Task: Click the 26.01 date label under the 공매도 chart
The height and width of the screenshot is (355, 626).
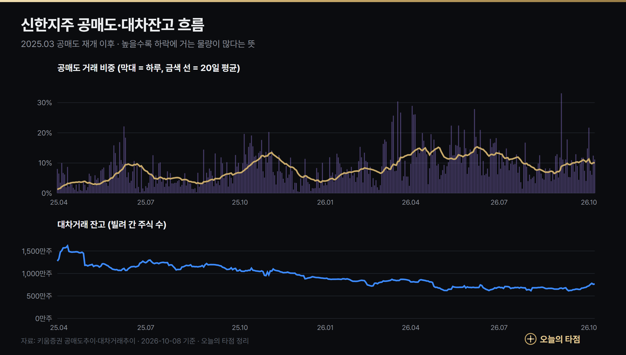Action: pos(325,202)
